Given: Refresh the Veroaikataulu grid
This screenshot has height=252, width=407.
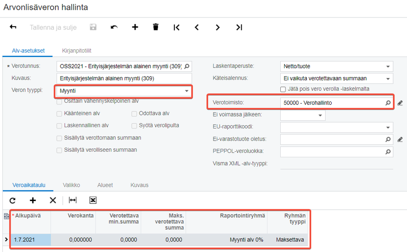Looking at the screenshot, I should [x=13, y=200].
